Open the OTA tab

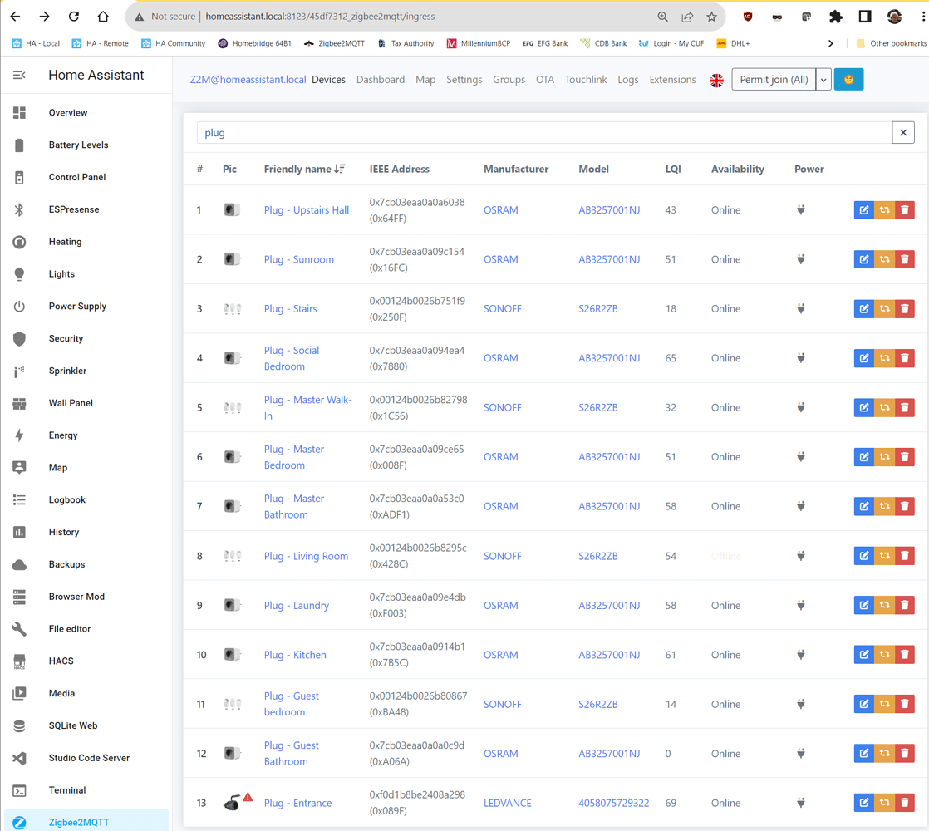click(x=544, y=80)
